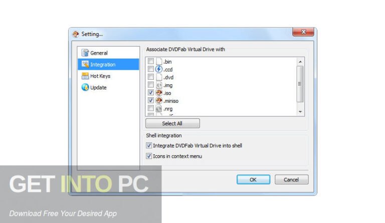Click the file list scroll down arrow

300,112
